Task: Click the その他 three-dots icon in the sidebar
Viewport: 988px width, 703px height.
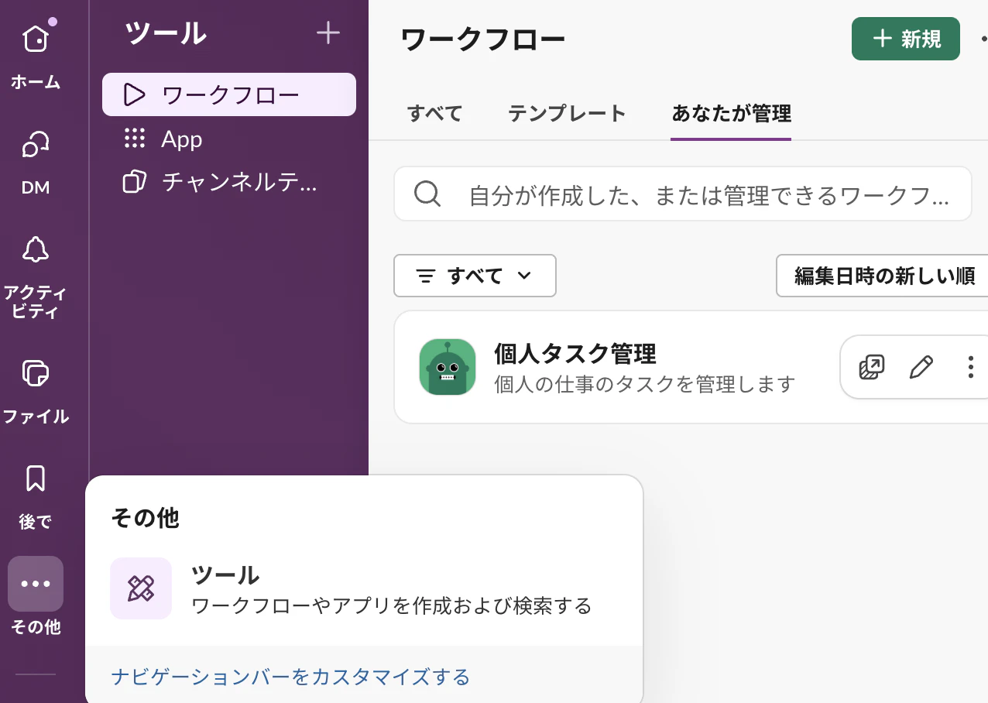Action: (x=36, y=584)
